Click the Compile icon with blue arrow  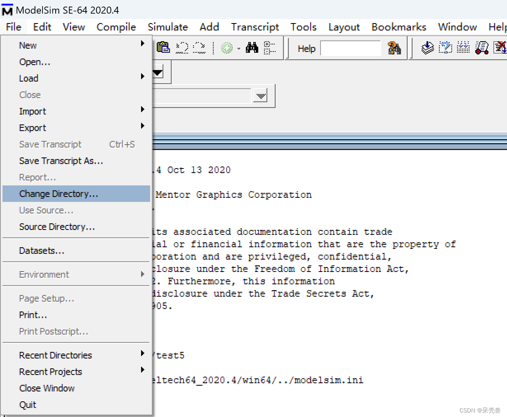pyautogui.click(x=427, y=48)
